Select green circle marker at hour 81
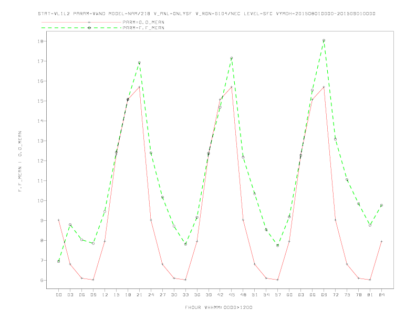 pyautogui.click(x=370, y=226)
